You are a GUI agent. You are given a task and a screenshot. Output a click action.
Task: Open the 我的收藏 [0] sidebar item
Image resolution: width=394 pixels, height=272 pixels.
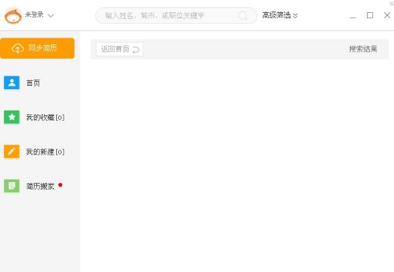tap(45, 117)
